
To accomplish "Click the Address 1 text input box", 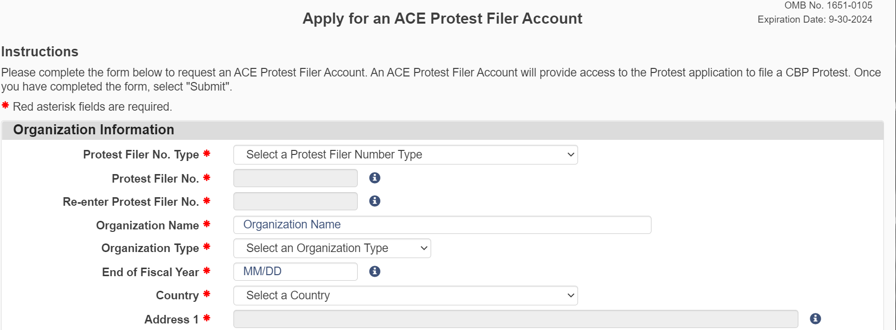I will [x=515, y=319].
